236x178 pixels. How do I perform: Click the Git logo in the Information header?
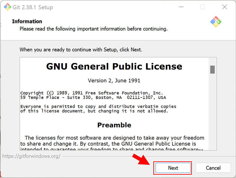tap(216, 22)
